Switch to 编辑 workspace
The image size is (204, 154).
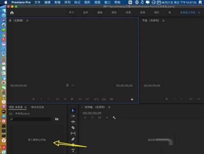click(x=100, y=13)
